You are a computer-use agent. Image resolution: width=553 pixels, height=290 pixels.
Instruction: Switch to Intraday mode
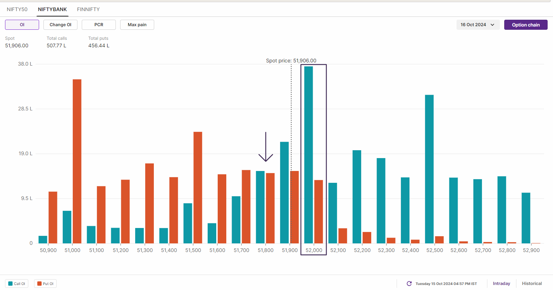[x=501, y=284]
